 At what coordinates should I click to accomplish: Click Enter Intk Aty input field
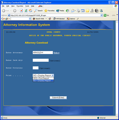click(40, 60)
